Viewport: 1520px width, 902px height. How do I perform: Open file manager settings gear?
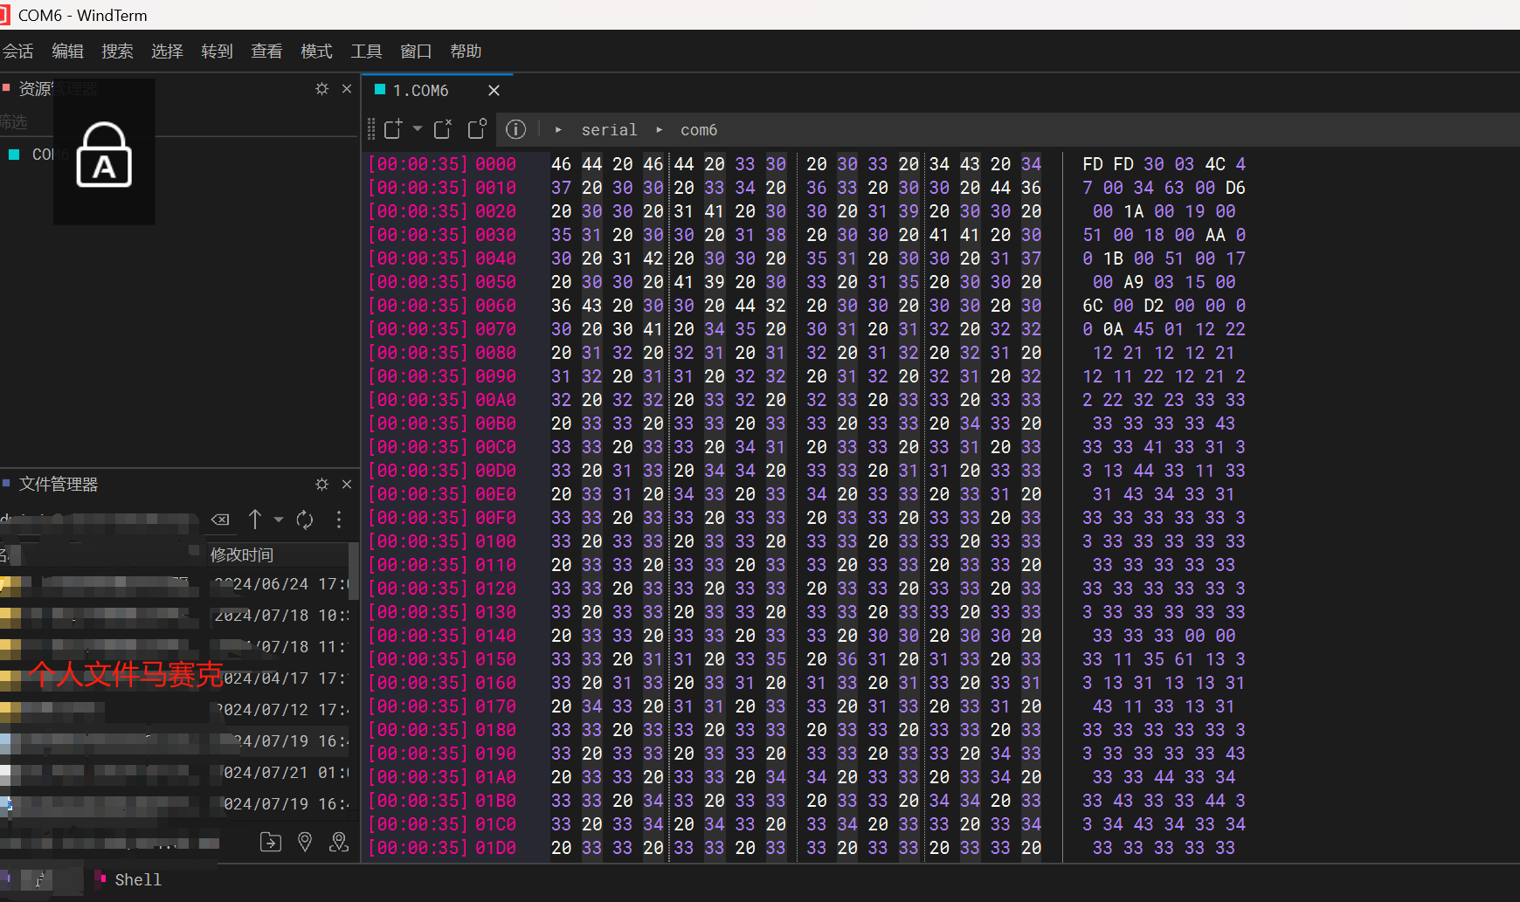[322, 484]
